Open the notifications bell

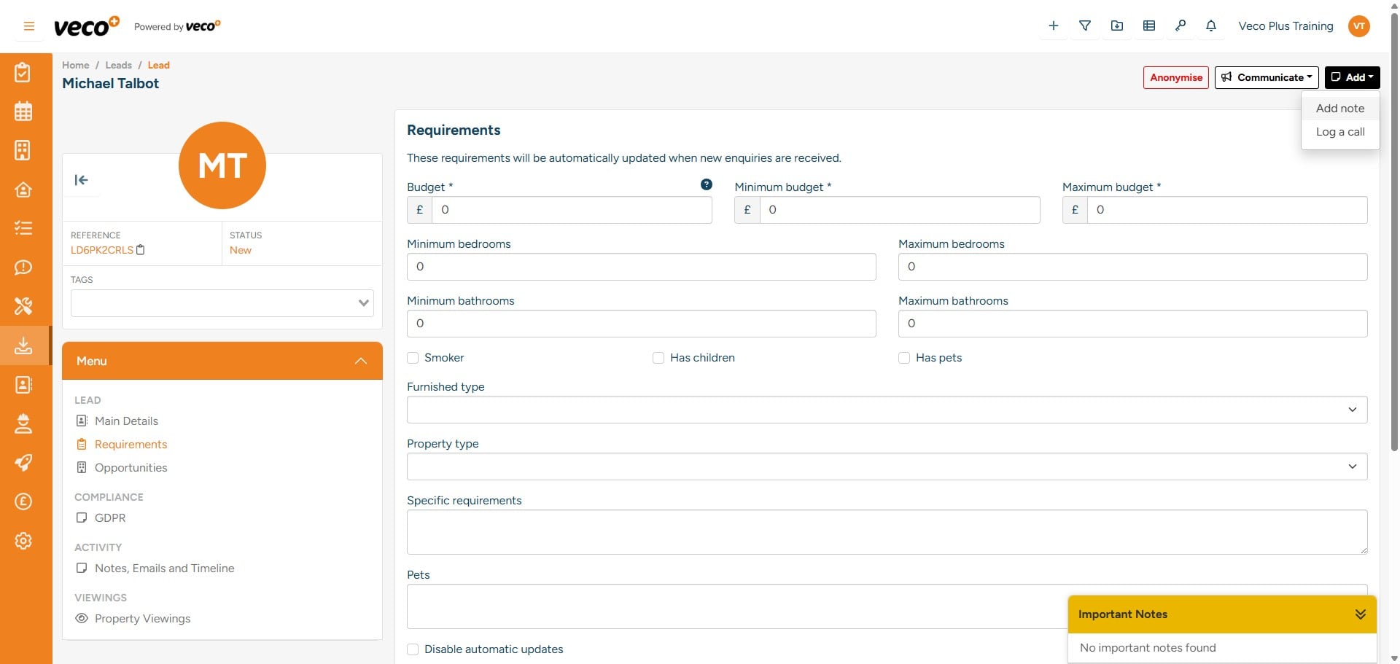point(1210,26)
